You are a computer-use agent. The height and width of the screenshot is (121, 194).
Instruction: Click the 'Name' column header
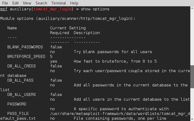coord(12,28)
